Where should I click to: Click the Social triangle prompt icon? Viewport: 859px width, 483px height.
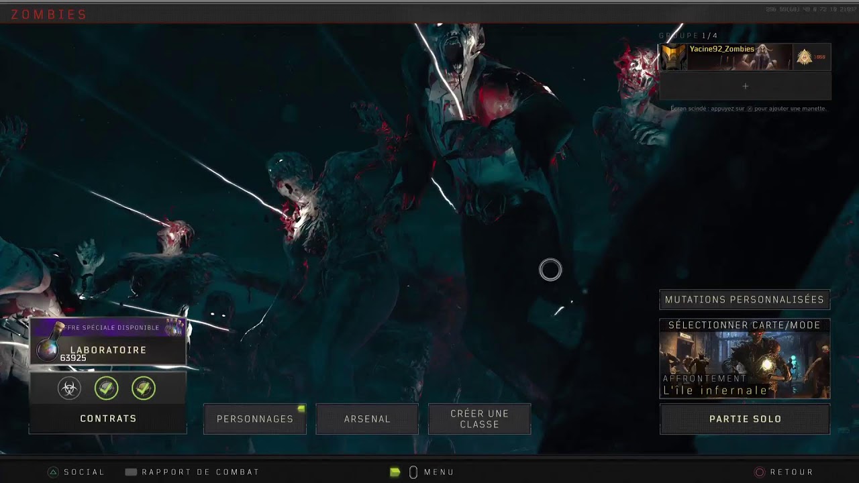(53, 472)
